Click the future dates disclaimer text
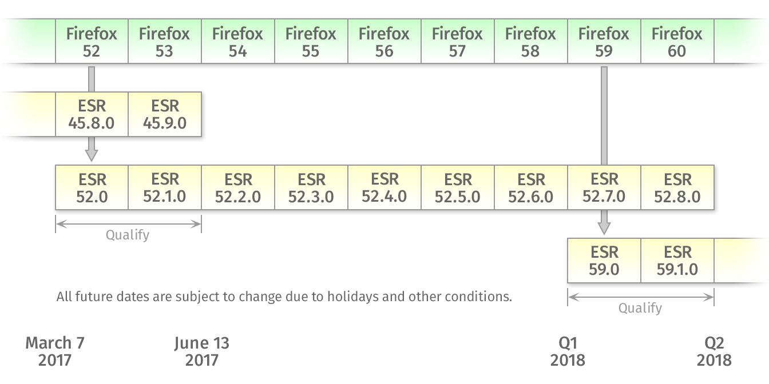This screenshot has height=384, width=769. point(284,297)
